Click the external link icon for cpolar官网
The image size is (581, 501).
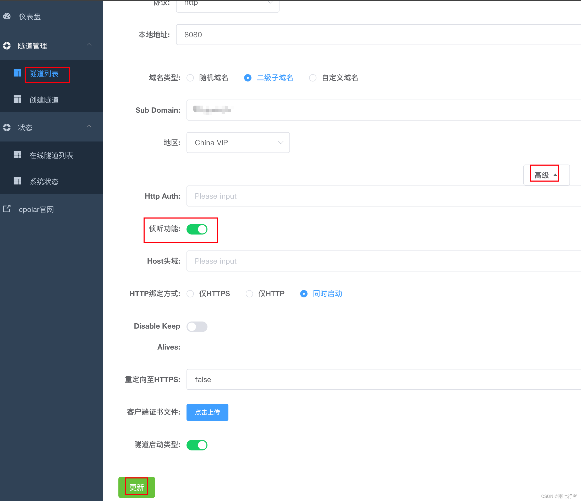tap(7, 209)
